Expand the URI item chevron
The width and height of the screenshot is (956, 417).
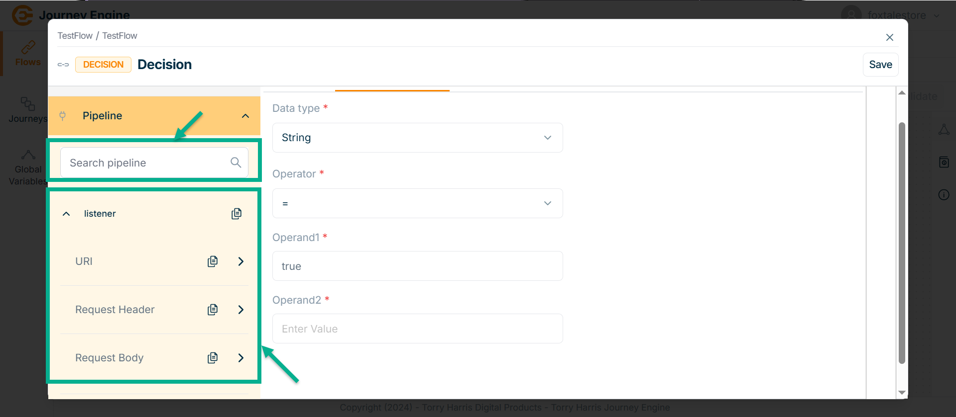(241, 261)
